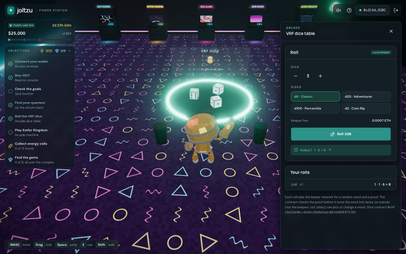Image resolution: width=406 pixels, height=254 pixels.
Task: Click the energy cells lightning counter 0/12
Action: click(x=46, y=51)
